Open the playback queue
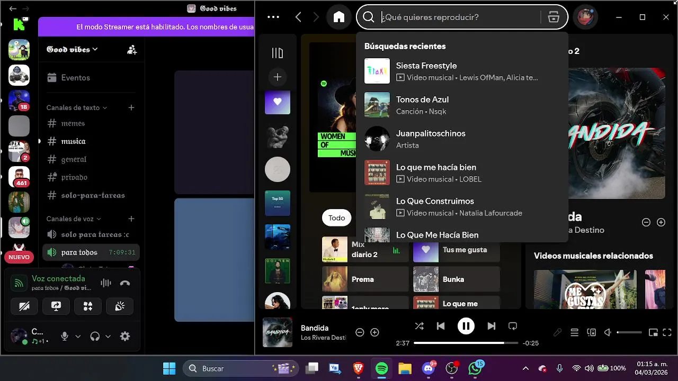678x381 pixels. pyautogui.click(x=574, y=332)
